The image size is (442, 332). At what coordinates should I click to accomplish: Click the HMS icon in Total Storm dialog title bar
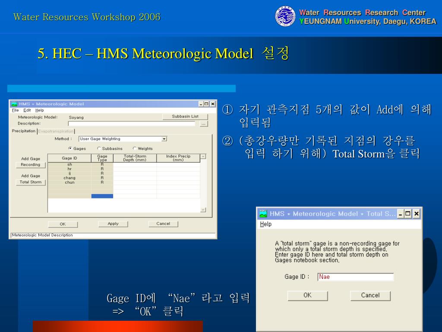coord(263,214)
